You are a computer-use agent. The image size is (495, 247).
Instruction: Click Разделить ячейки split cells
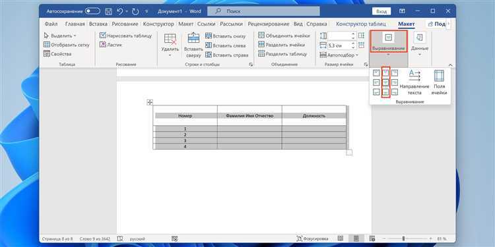click(x=281, y=45)
